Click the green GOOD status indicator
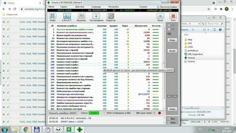 coord(94,113)
